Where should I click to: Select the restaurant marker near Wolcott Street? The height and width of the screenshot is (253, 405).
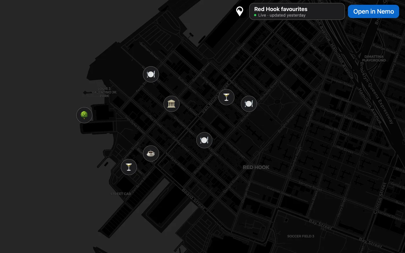[204, 140]
